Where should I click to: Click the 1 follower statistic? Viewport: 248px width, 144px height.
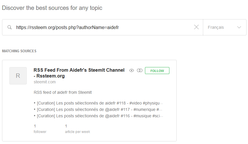[x=40, y=129]
